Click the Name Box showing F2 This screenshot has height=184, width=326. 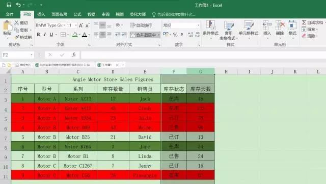[x=17, y=55]
